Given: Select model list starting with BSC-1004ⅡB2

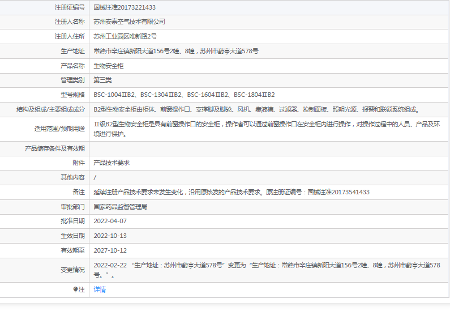Looking at the screenshot, I should [184, 95].
